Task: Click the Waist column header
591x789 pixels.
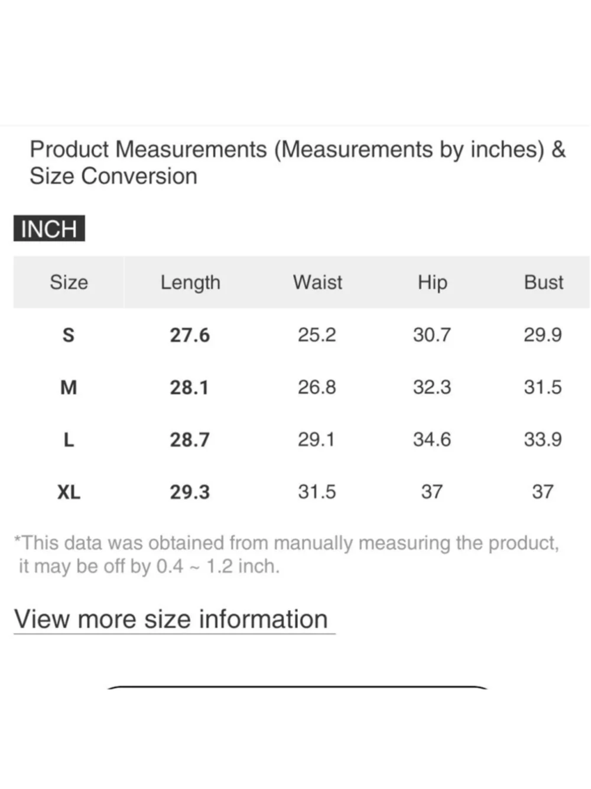Action: (x=317, y=282)
